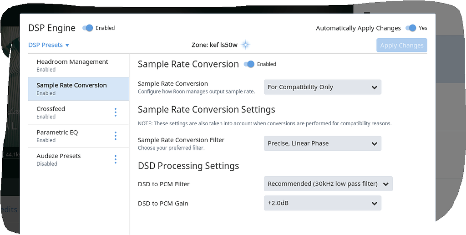
Task: Click the Apply Changes button
Action: coord(401,45)
